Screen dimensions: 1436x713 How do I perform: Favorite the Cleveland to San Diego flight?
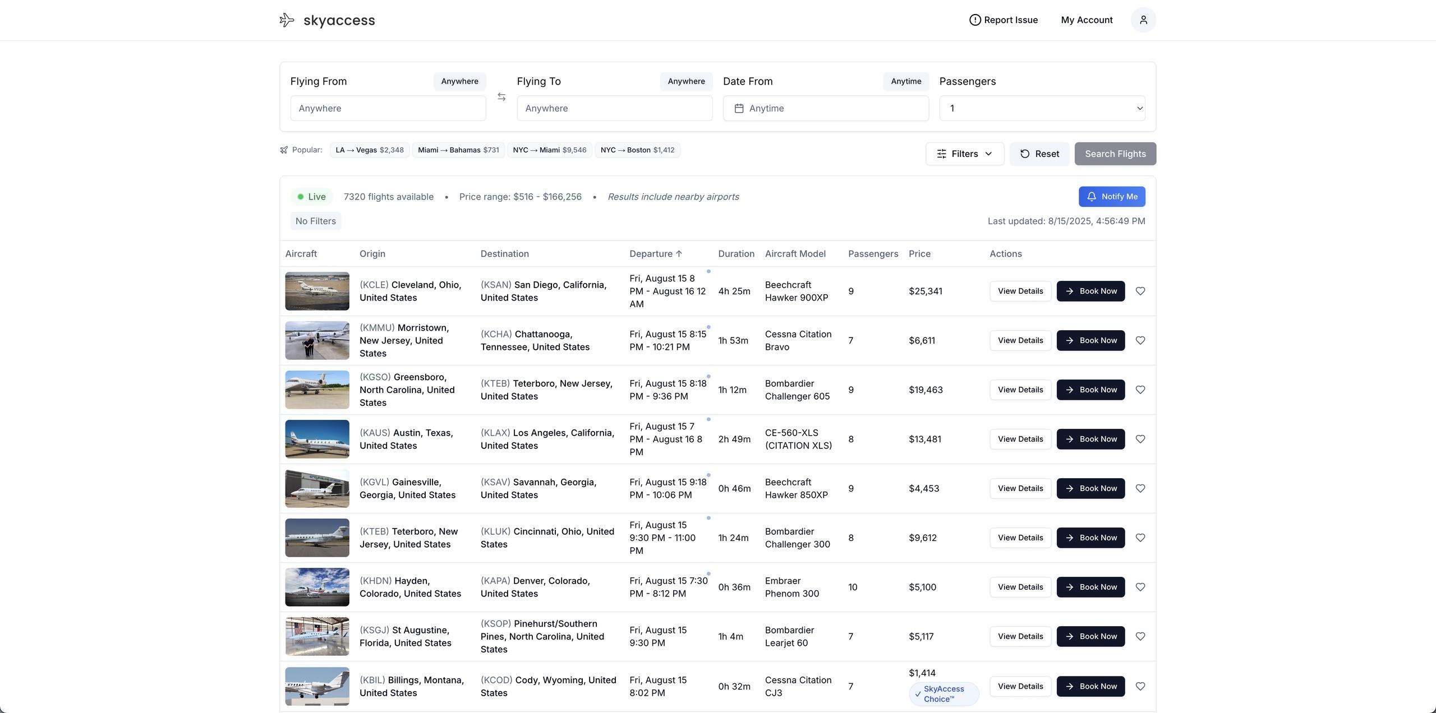click(1140, 291)
